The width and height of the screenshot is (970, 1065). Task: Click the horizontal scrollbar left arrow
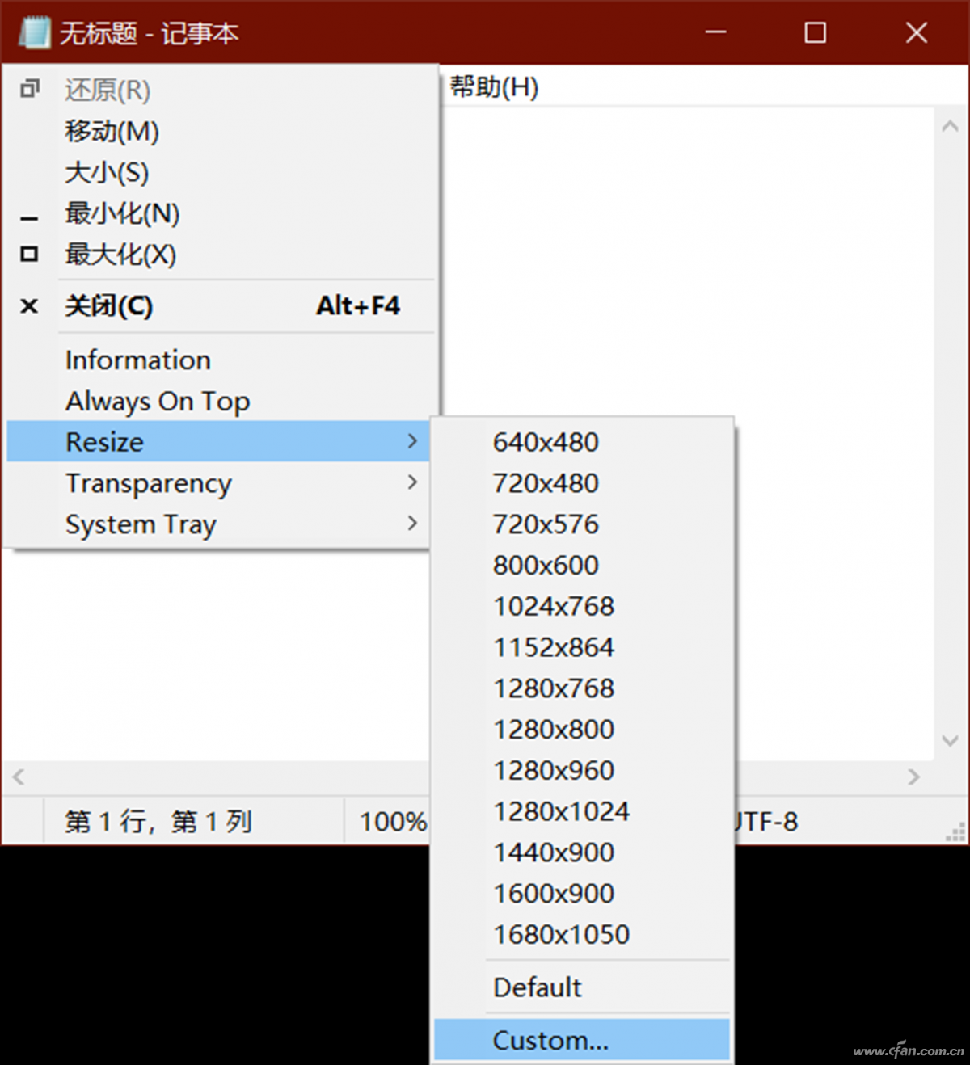pos(19,777)
